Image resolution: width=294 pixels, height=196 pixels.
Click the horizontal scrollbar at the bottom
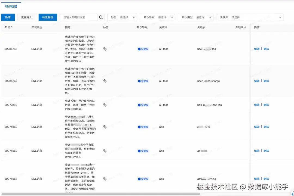click(x=101, y=194)
